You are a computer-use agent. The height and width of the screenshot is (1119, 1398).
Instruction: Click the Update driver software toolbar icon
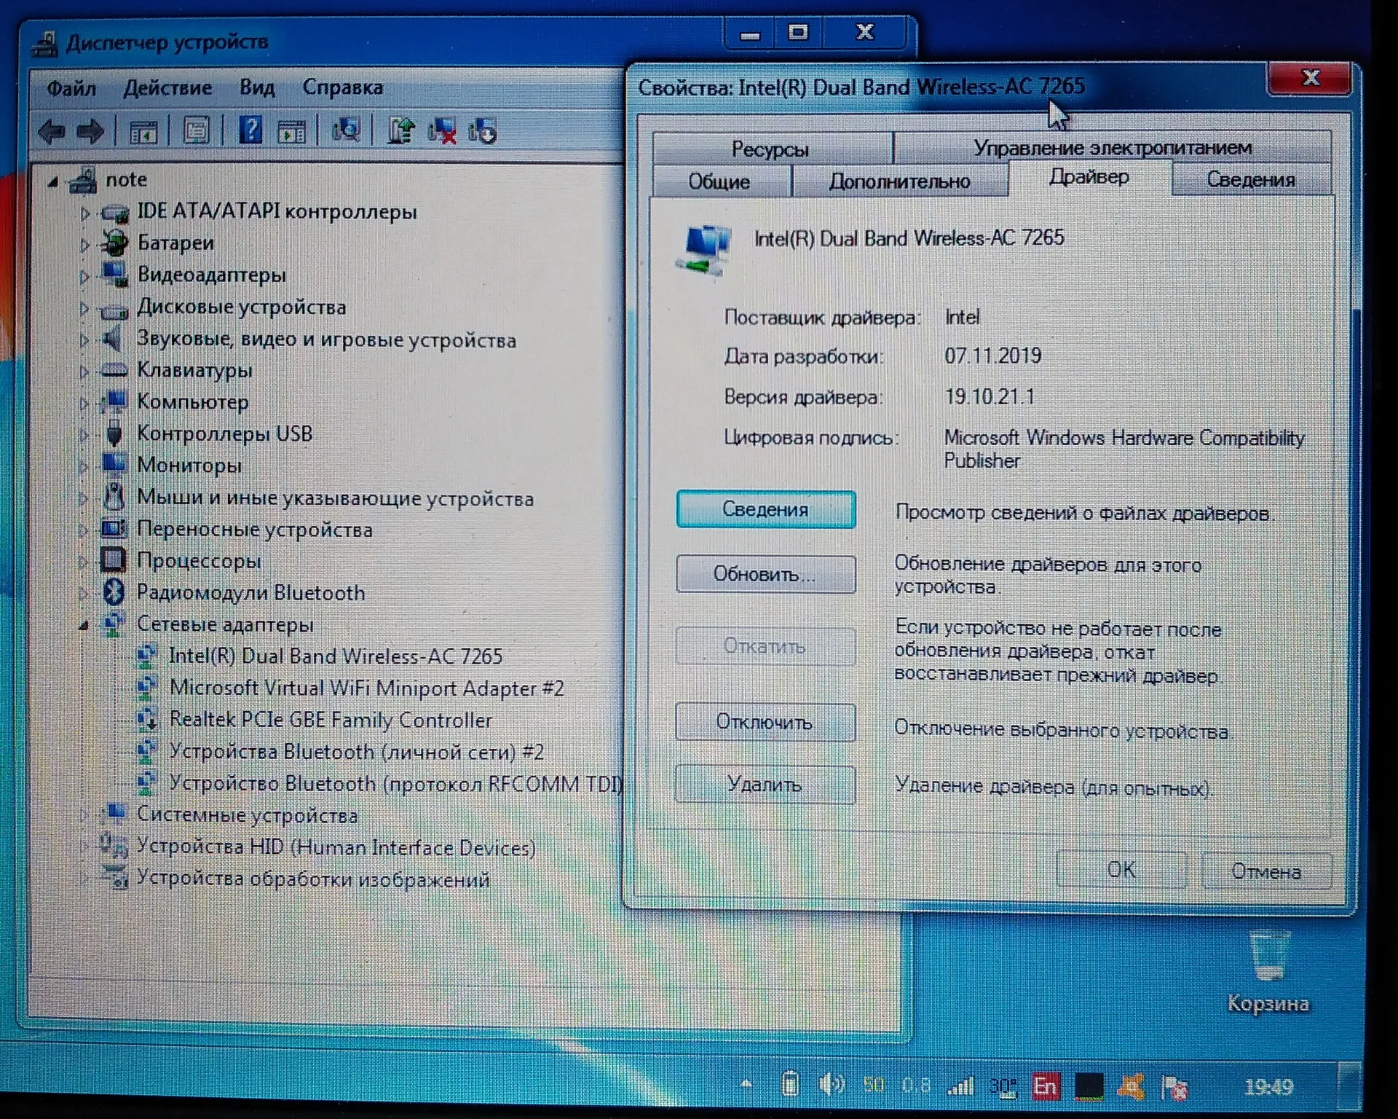tap(400, 131)
